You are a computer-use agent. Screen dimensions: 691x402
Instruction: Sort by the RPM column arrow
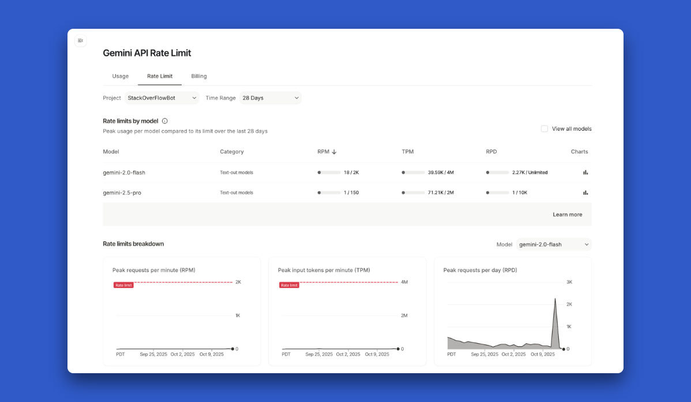point(334,151)
